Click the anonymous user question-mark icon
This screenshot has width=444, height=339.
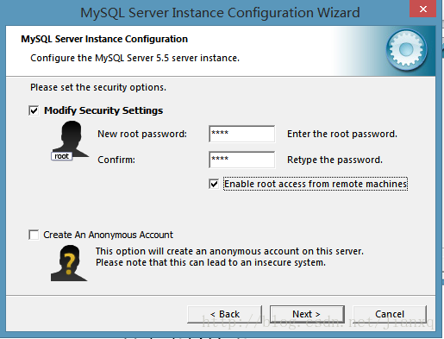coord(69,263)
